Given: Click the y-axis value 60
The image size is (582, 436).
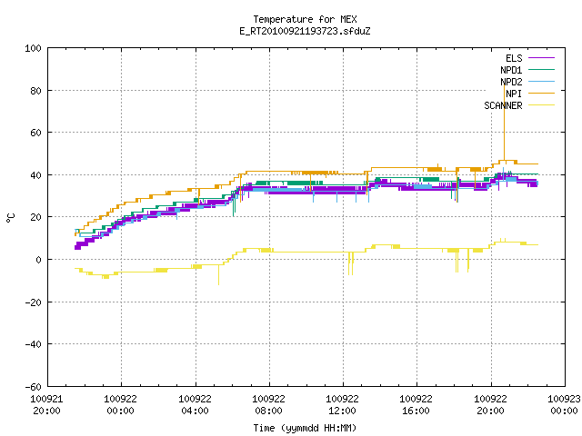Looking at the screenshot, I should 35,133.
